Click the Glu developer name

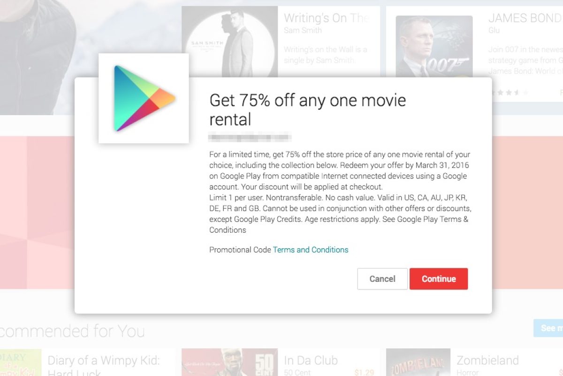[x=494, y=30]
